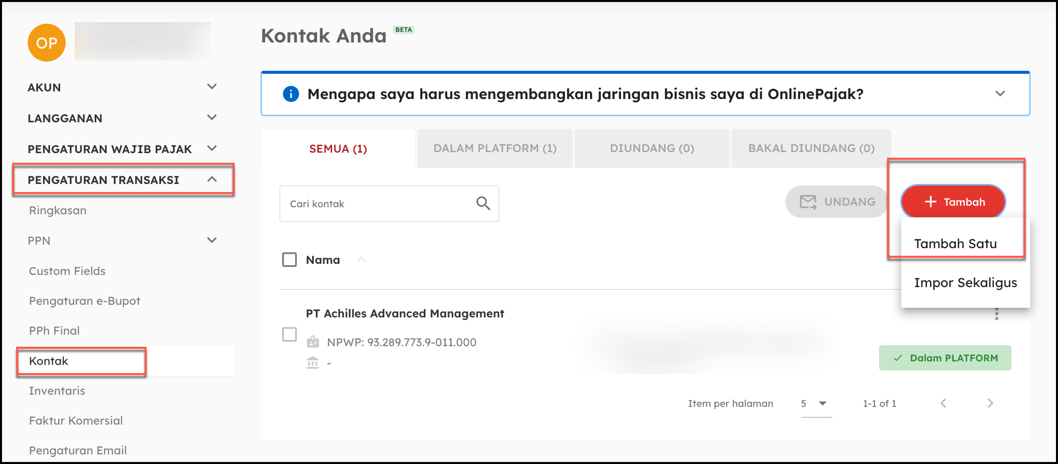Click the search magnifier icon
The image size is (1058, 464).
click(x=483, y=204)
